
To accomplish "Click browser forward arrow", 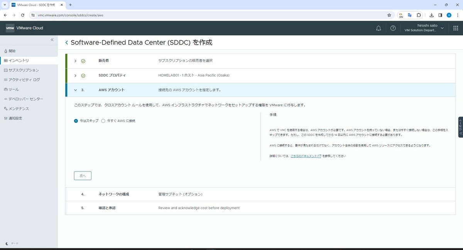I will click(x=14, y=15).
